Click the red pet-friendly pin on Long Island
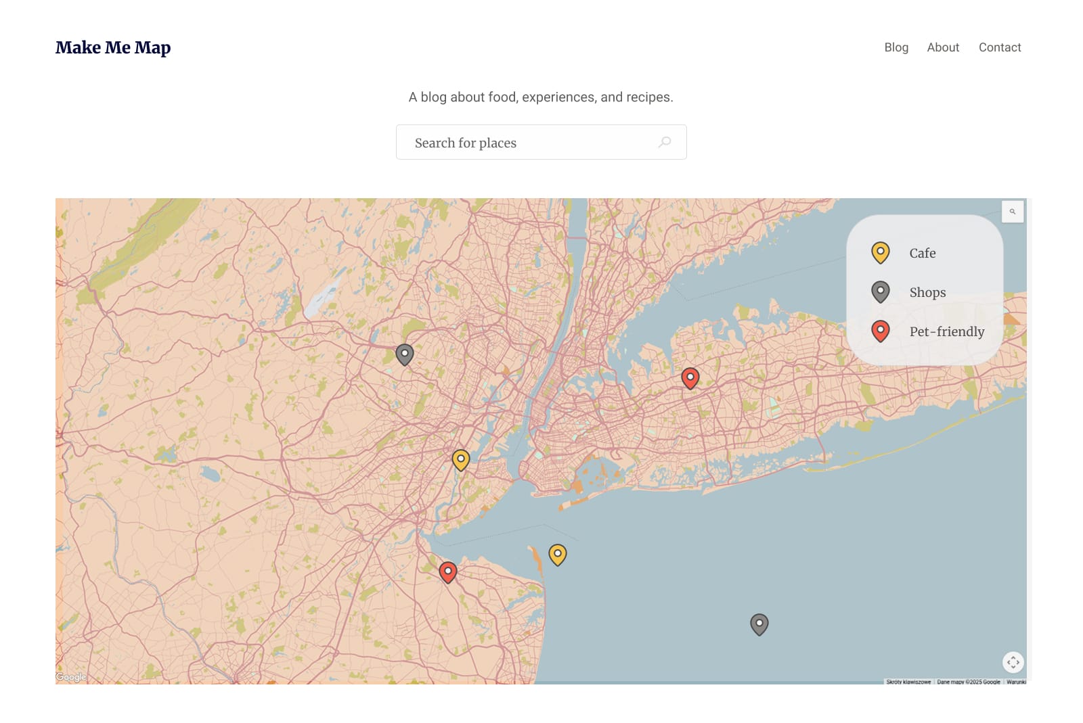Viewport: 1083px width, 723px height. tap(690, 378)
